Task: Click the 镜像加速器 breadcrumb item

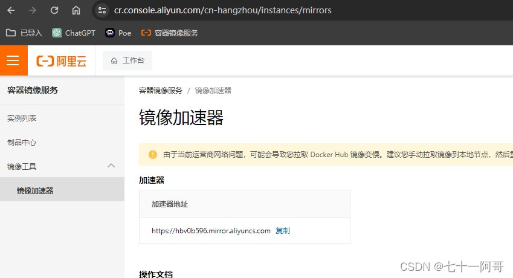Action: click(213, 91)
